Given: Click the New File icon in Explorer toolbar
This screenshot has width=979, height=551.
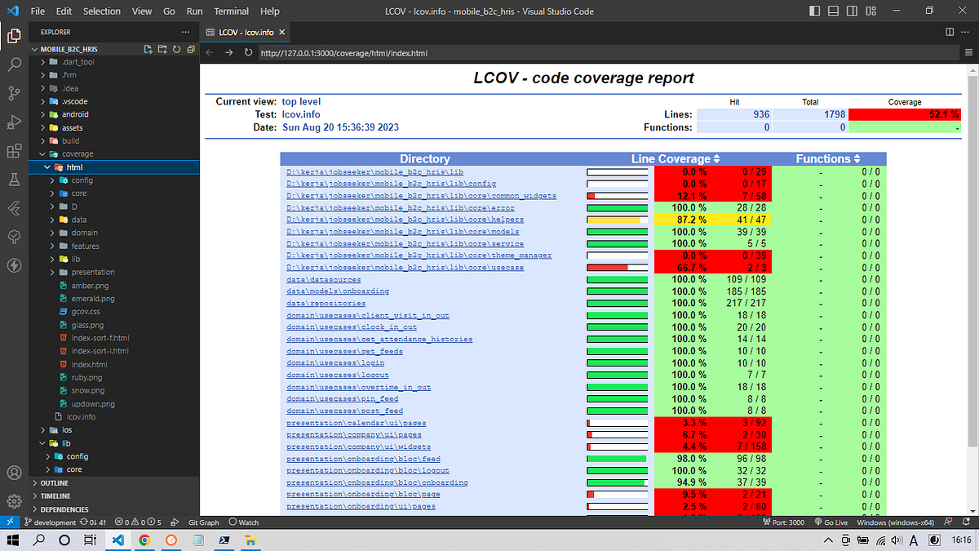Looking at the screenshot, I should (148, 49).
